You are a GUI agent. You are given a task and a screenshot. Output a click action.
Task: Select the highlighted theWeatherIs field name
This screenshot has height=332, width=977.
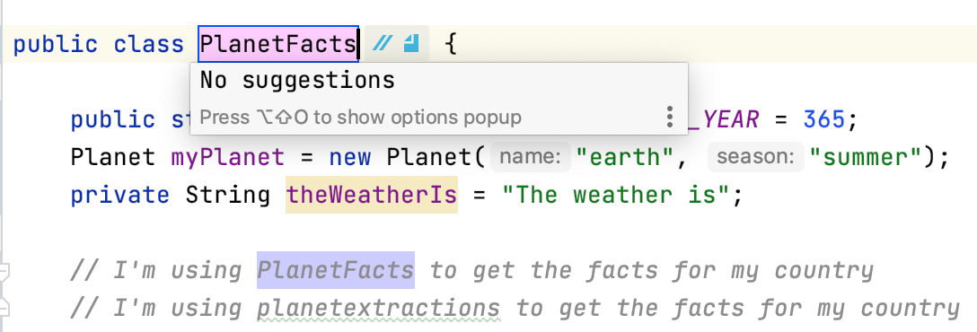[372, 195]
